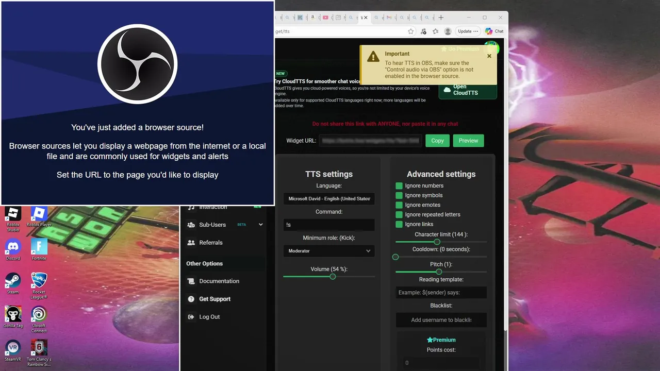This screenshot has width=660, height=371.
Task: Open the Minimum role Moderator dropdown
Action: pos(329,251)
